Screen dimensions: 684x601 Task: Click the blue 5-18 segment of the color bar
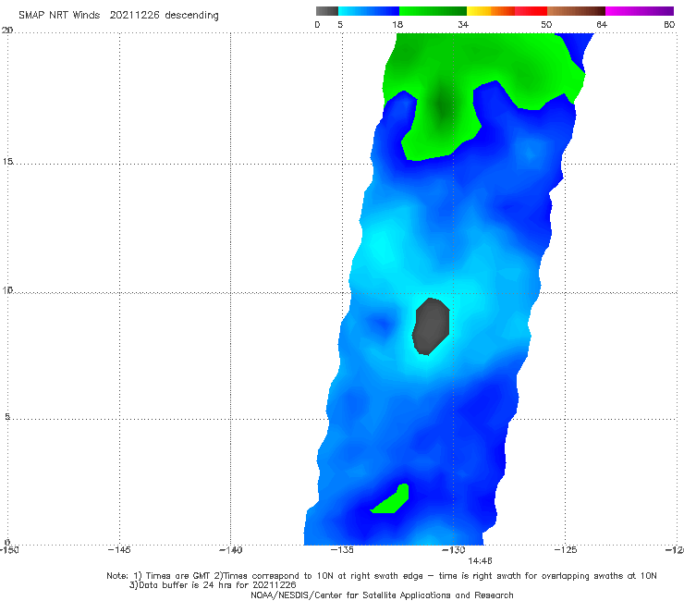(x=369, y=11)
